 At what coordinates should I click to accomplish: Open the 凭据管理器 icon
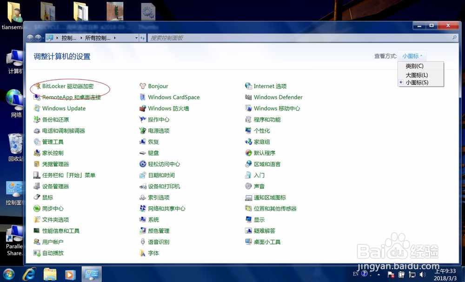coord(37,164)
